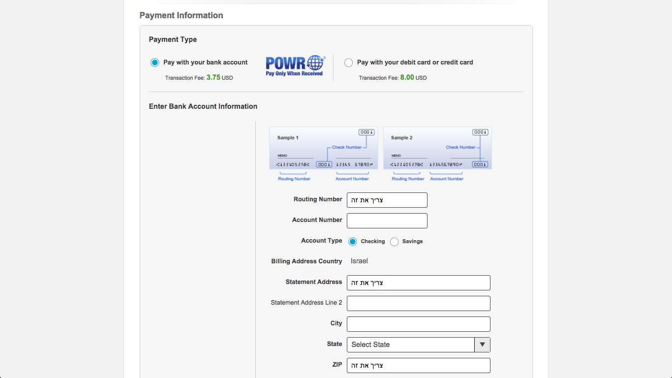The height and width of the screenshot is (378, 672).
Task: Click the Payment Information heading
Action: point(182,15)
